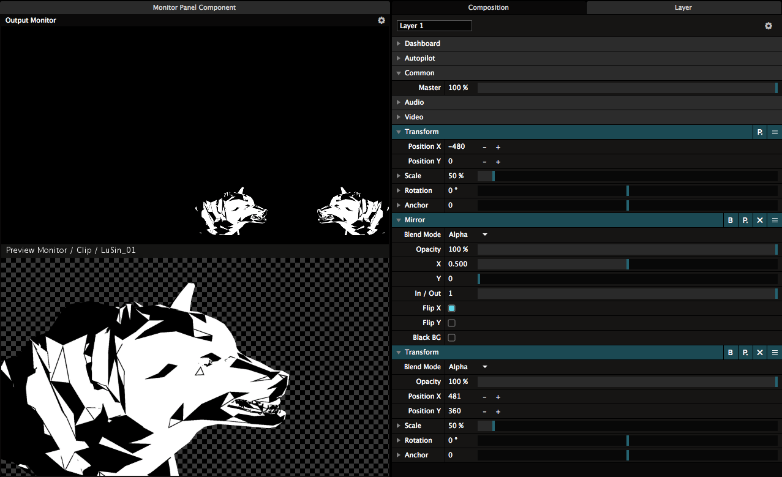Open the Mirror effect options menu
The image size is (782, 477).
click(775, 220)
